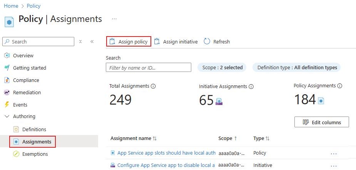The height and width of the screenshot is (170, 356).
Task: Click the Policy Assignments info icon
Action: 340,86
